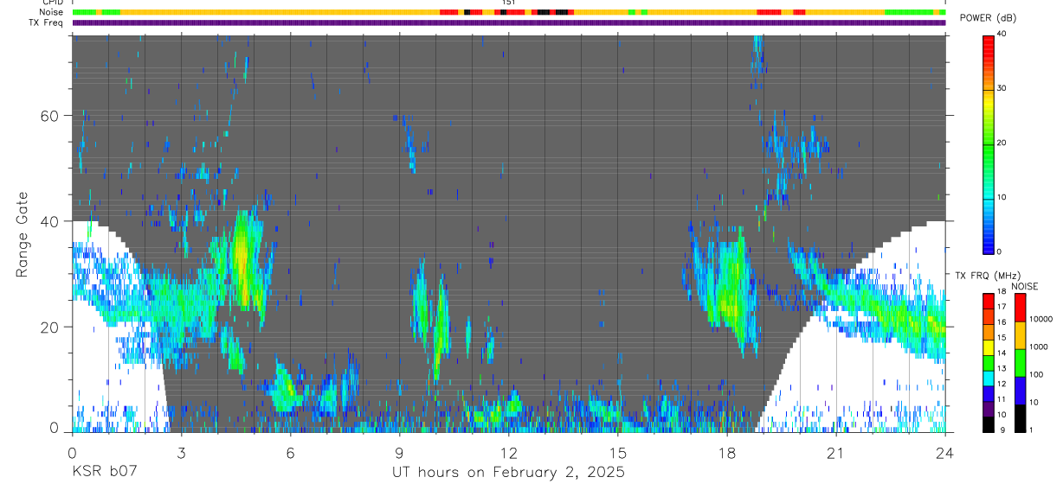1063x490 pixels.
Task: Pick the black segment on NOISE legend
Action: coord(1020,418)
